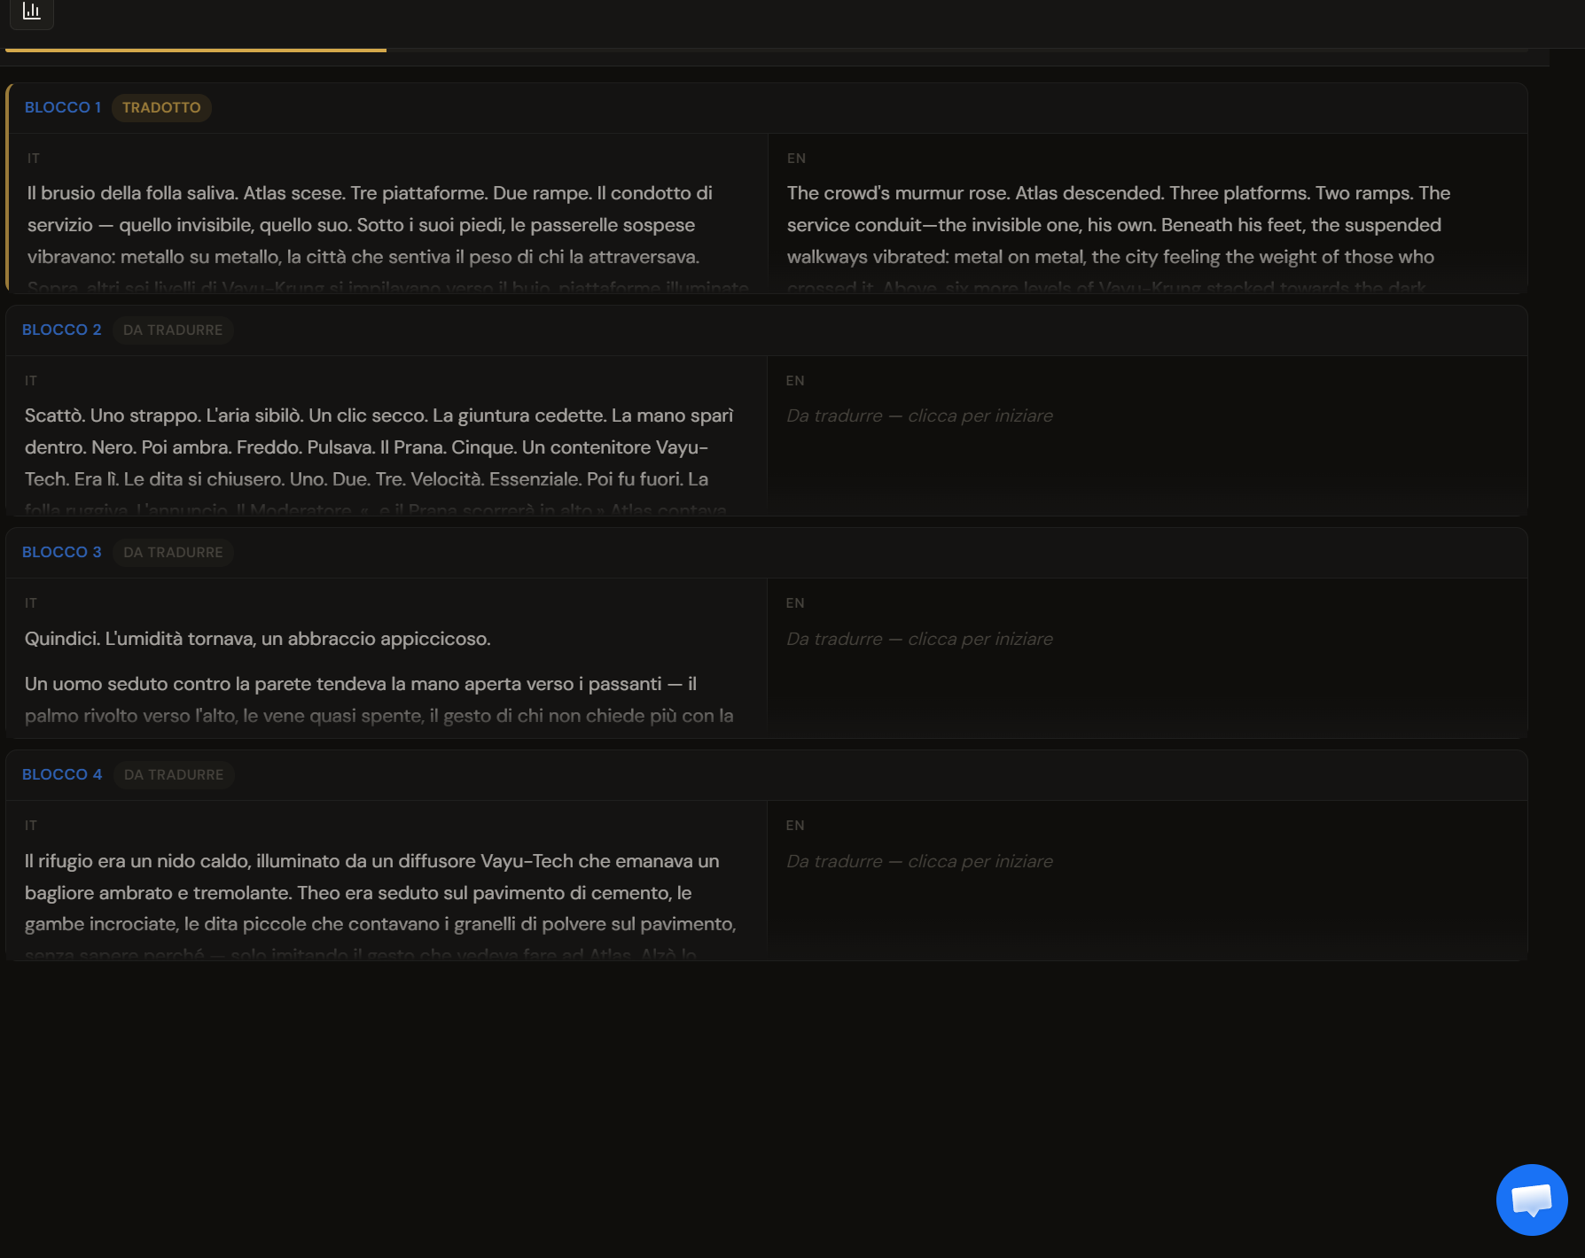
Task: Click the EN label in Blocco 3
Action: point(795,603)
